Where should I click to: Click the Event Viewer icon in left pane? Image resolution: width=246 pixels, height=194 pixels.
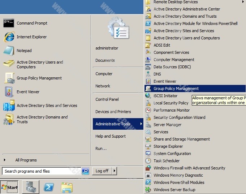click(x=9, y=92)
